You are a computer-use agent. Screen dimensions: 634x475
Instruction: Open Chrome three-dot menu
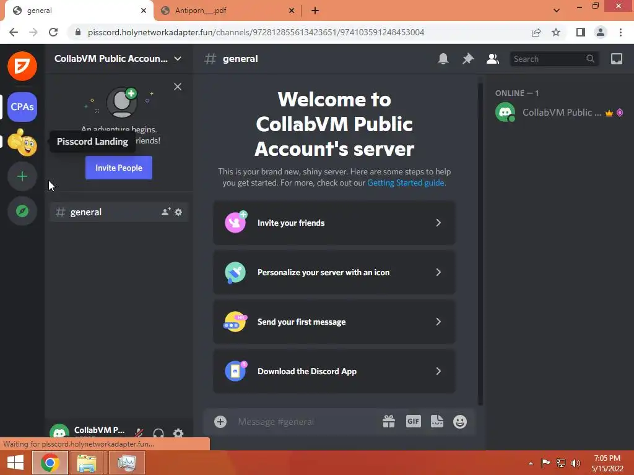click(x=620, y=32)
